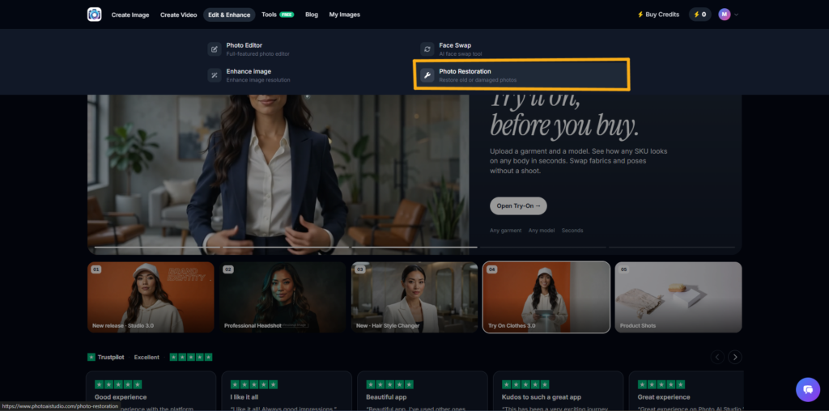Open the Product Shots card
This screenshot has height=411, width=829.
678,297
